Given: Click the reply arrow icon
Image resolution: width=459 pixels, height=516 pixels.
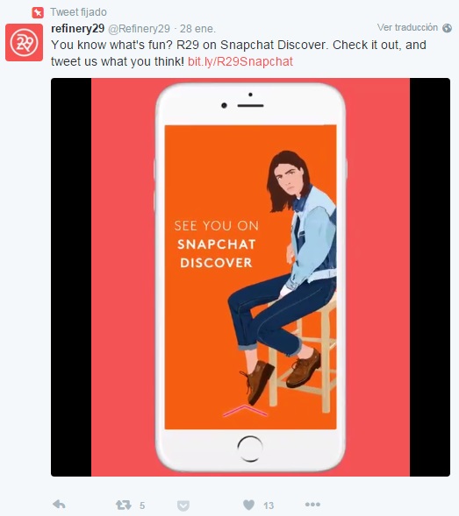Looking at the screenshot, I should click(x=59, y=504).
